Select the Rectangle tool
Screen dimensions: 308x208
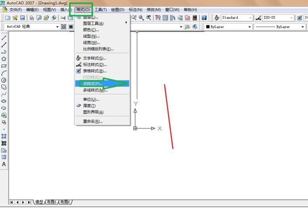(4, 66)
